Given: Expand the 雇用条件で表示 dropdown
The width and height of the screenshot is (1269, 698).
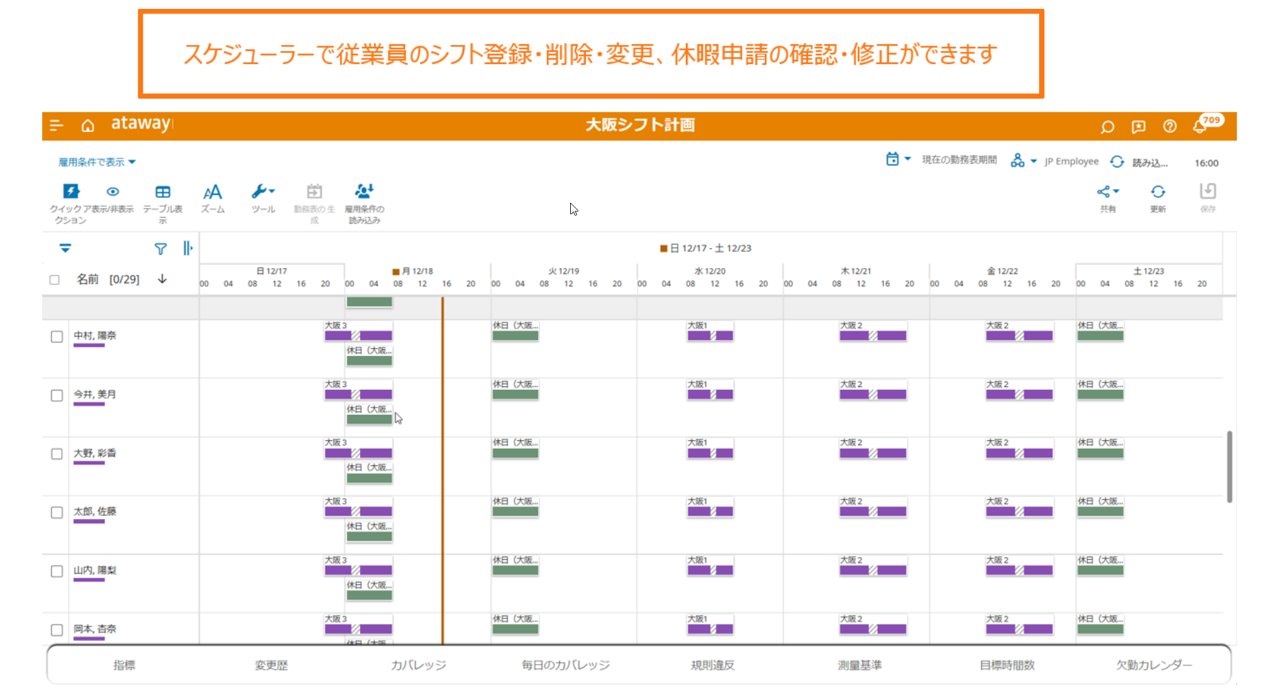Looking at the screenshot, I should point(97,162).
